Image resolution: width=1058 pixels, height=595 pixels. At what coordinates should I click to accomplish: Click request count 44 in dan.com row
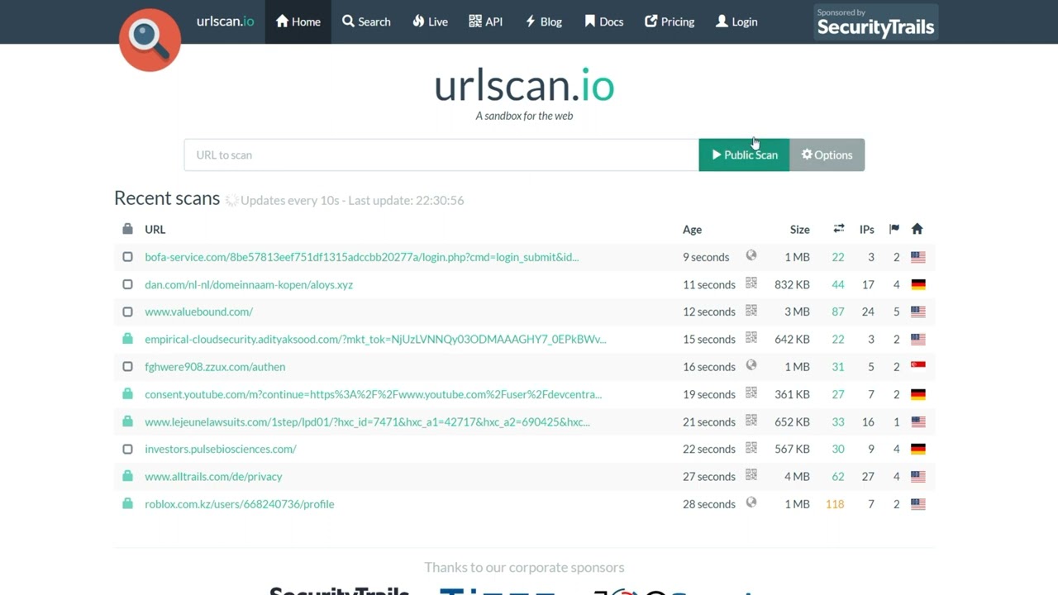click(838, 284)
